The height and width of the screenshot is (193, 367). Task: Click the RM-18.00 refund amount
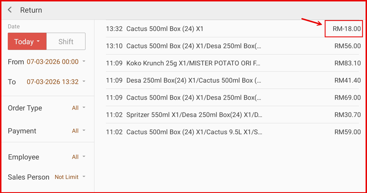(346, 29)
